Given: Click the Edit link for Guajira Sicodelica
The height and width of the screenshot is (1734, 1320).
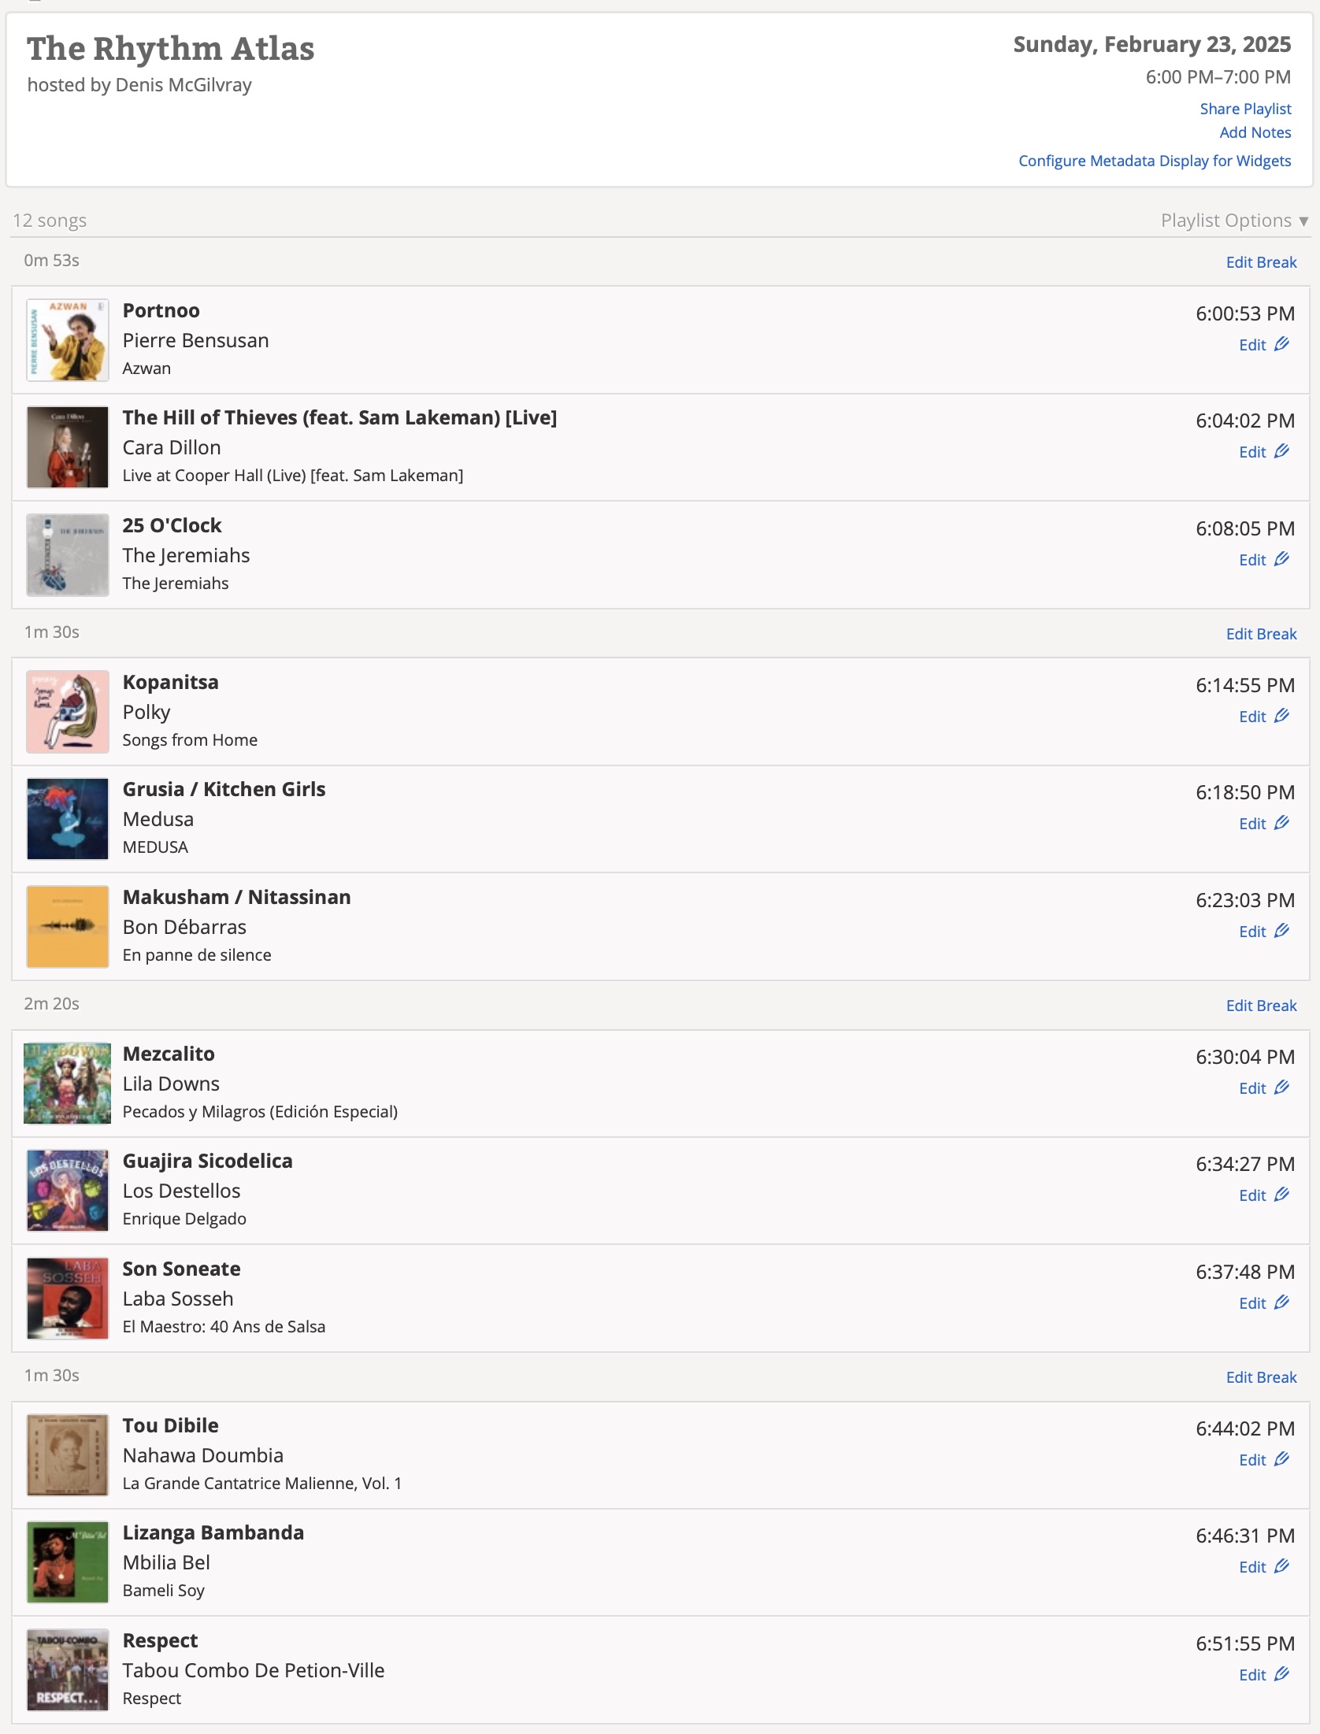Looking at the screenshot, I should click(1251, 1195).
